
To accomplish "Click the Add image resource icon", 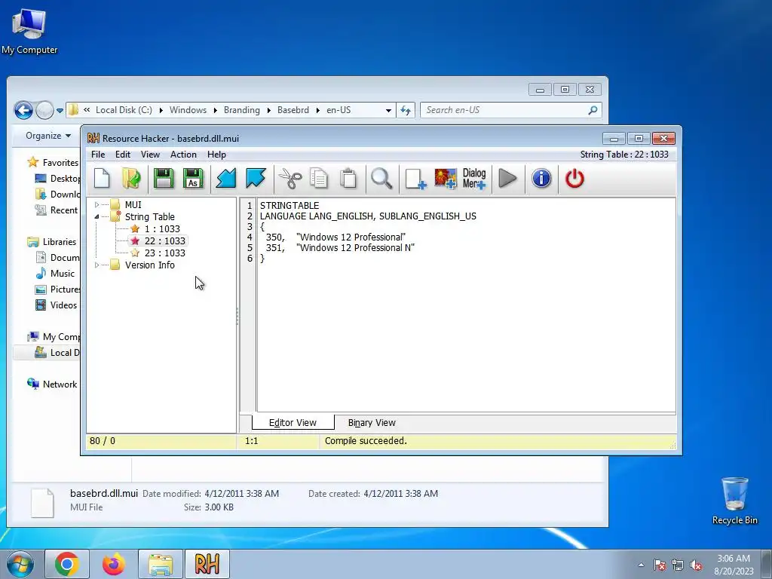I will click(445, 178).
